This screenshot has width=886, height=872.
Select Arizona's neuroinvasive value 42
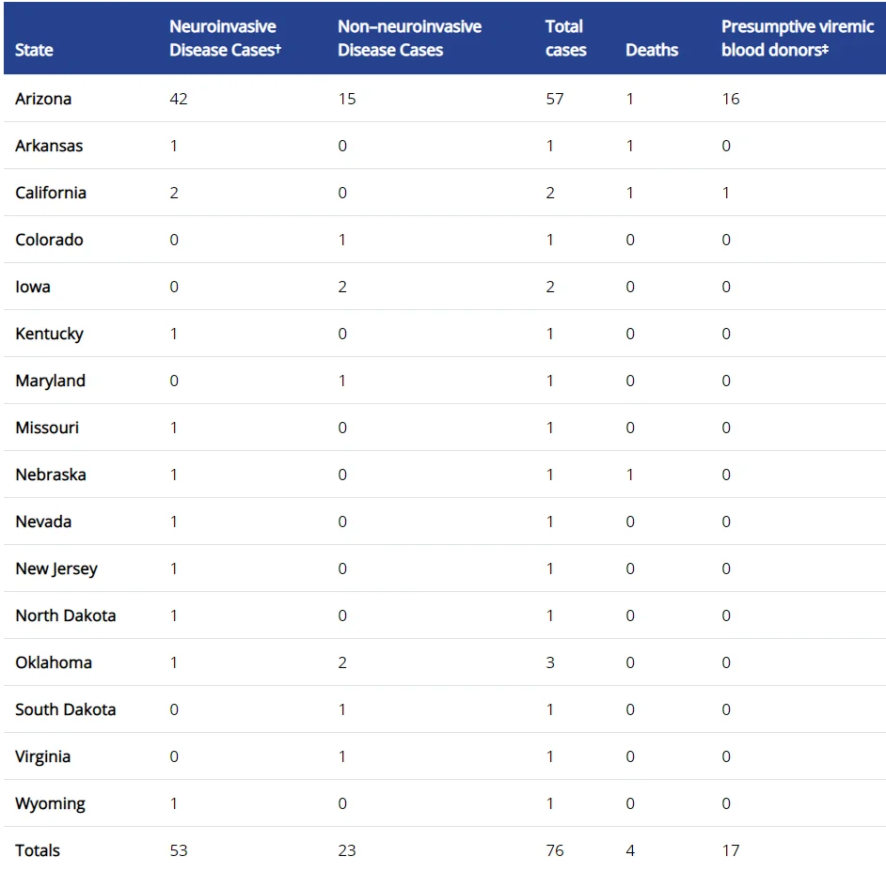click(179, 99)
